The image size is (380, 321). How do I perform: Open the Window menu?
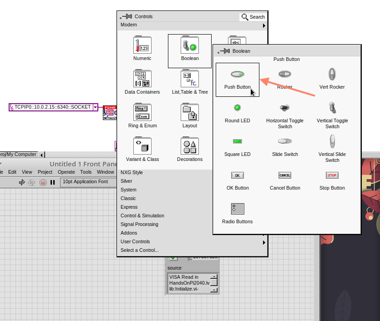105,172
